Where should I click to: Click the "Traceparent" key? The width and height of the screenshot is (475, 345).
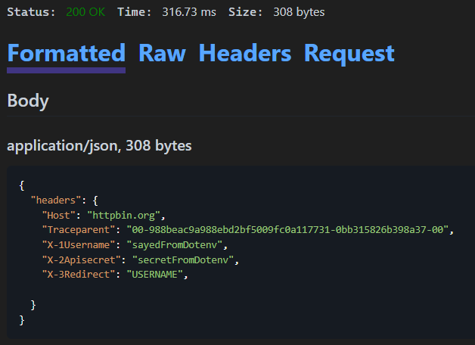pos(79,230)
